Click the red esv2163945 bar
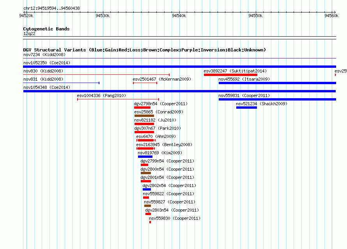The height and width of the screenshot is (249, 347). tap(145, 148)
